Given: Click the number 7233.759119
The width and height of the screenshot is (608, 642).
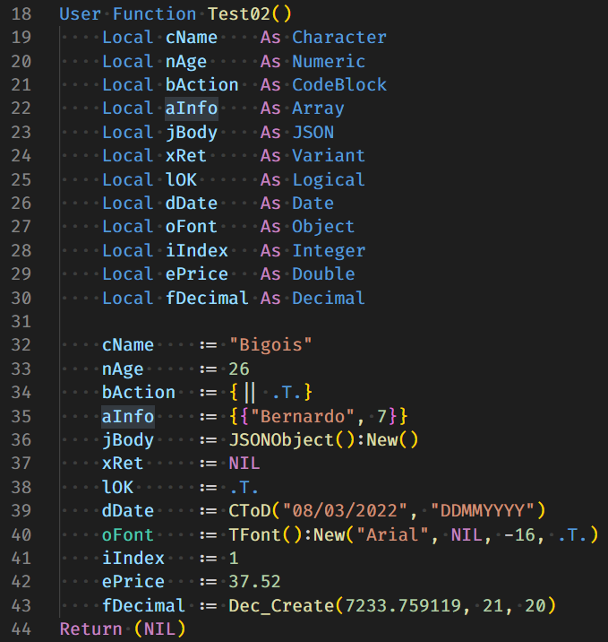Looking at the screenshot, I should point(403,605).
